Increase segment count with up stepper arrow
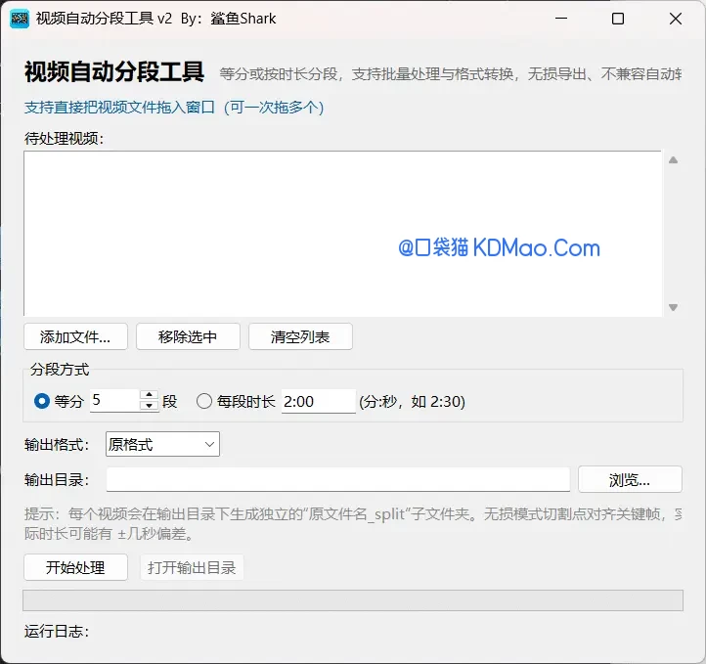 click(149, 395)
